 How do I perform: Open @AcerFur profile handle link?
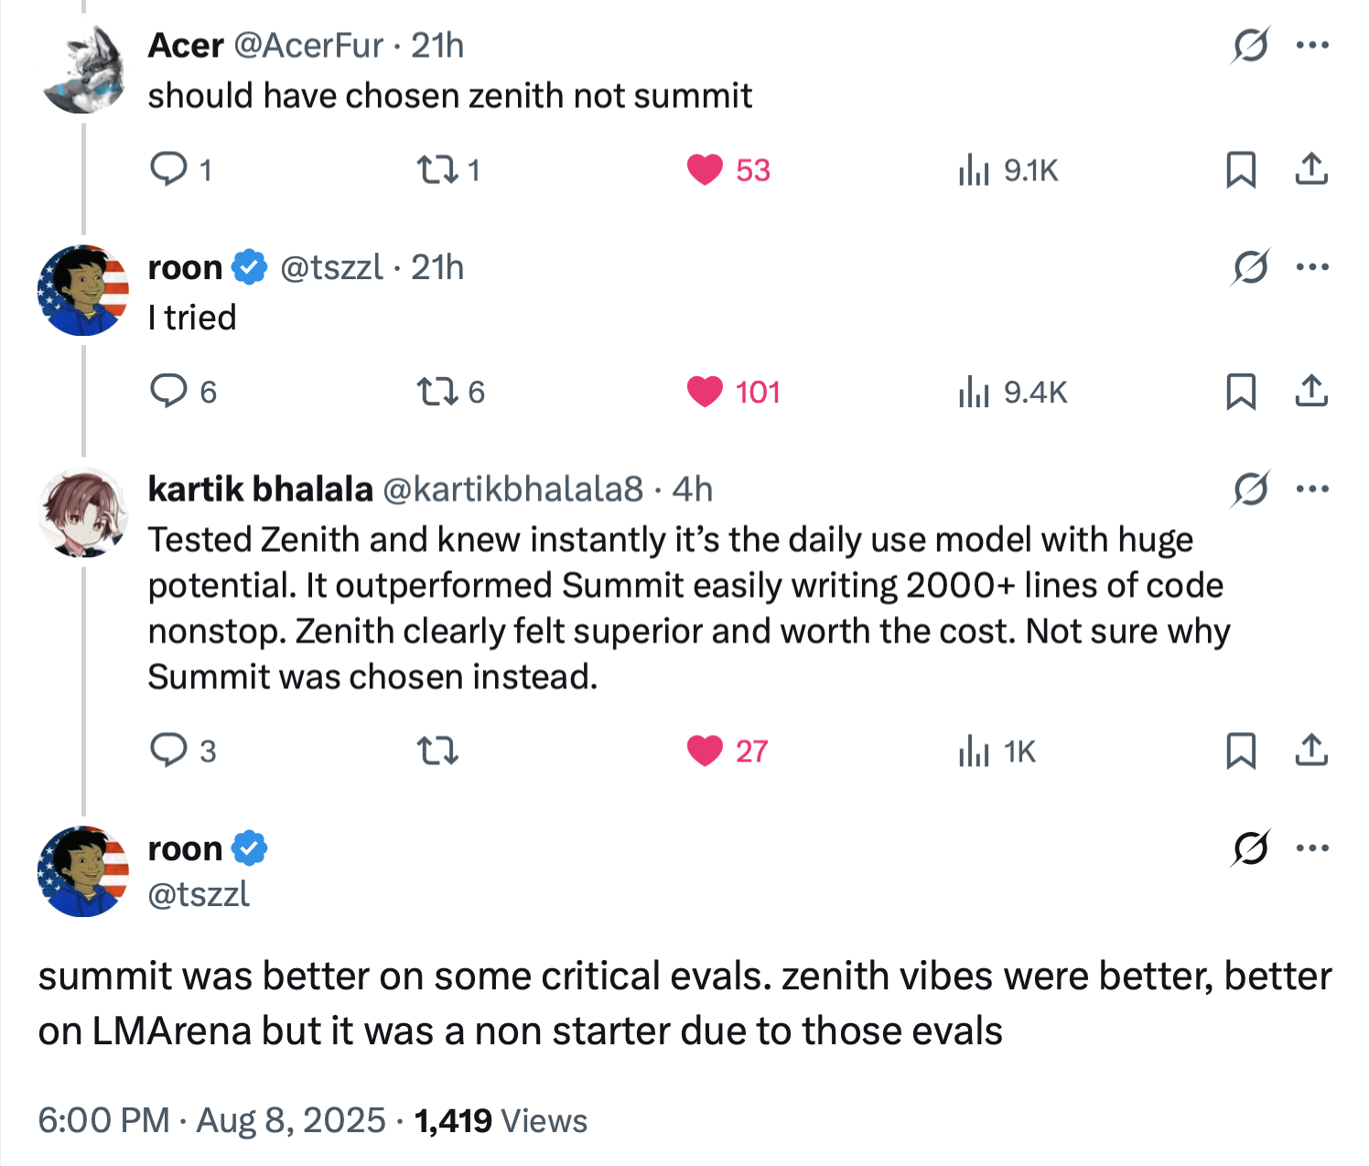308,45
